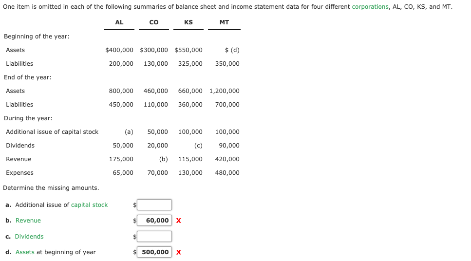This screenshot has width=471, height=261.
Task: Click AL ending assets 800,000
Action: point(121,91)
